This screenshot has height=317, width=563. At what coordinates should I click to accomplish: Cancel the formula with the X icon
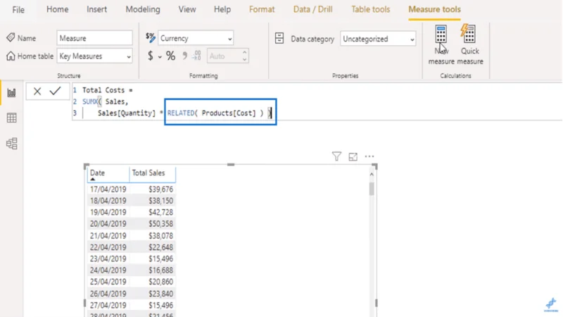pos(37,92)
